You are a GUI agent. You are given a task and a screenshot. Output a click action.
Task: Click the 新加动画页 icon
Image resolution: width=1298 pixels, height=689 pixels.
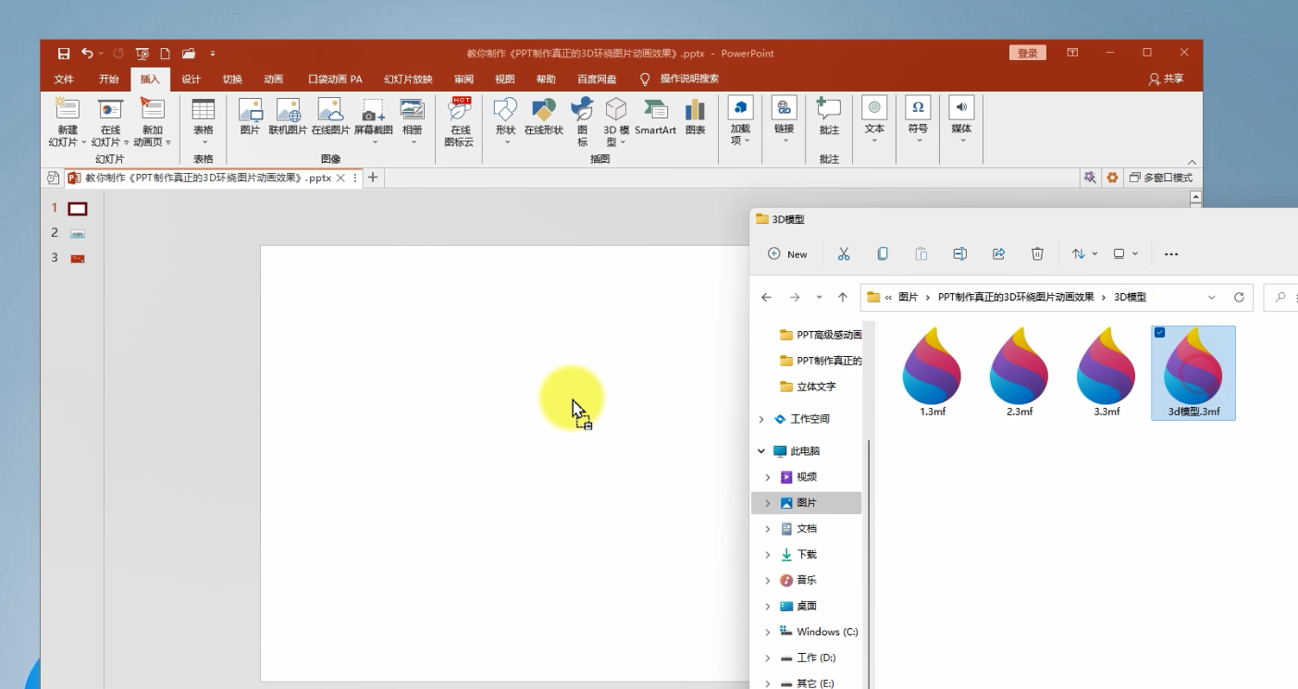(153, 122)
